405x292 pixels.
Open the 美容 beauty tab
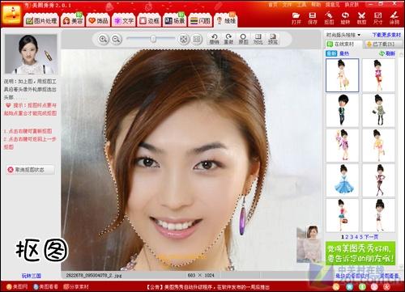73,20
